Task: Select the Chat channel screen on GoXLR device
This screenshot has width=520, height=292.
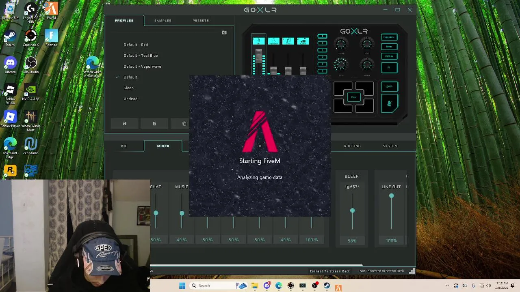Action: (x=273, y=41)
